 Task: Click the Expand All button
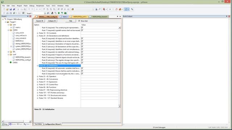40,21
